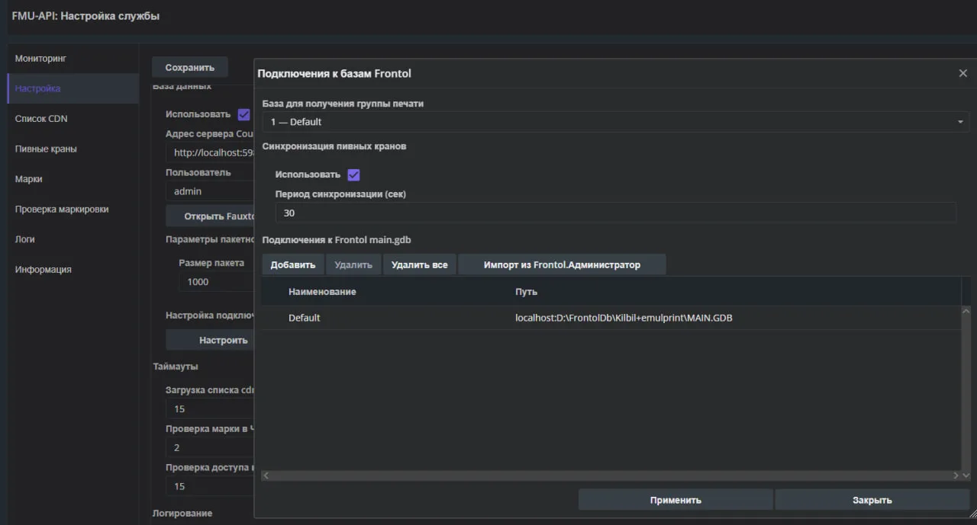Click the Добавить connection button
The image size is (977, 525).
293,265
